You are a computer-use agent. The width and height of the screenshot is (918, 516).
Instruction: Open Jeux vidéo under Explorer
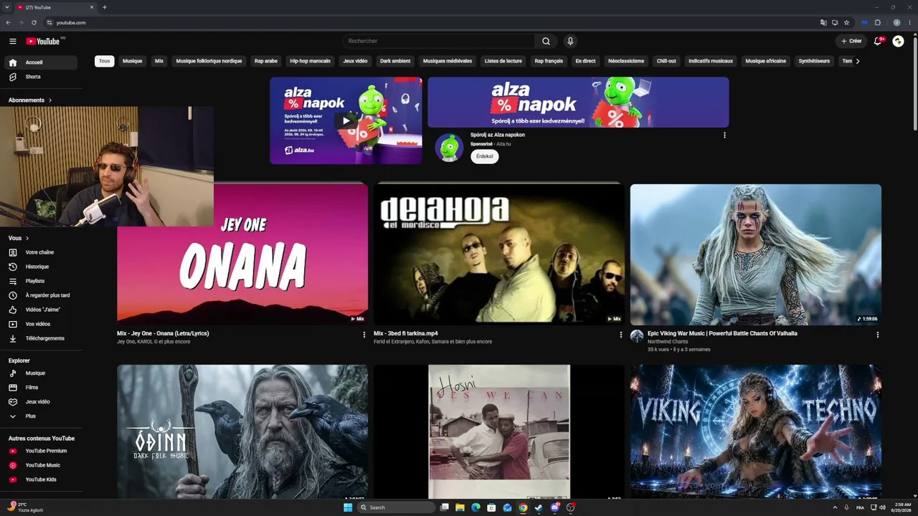click(x=39, y=402)
